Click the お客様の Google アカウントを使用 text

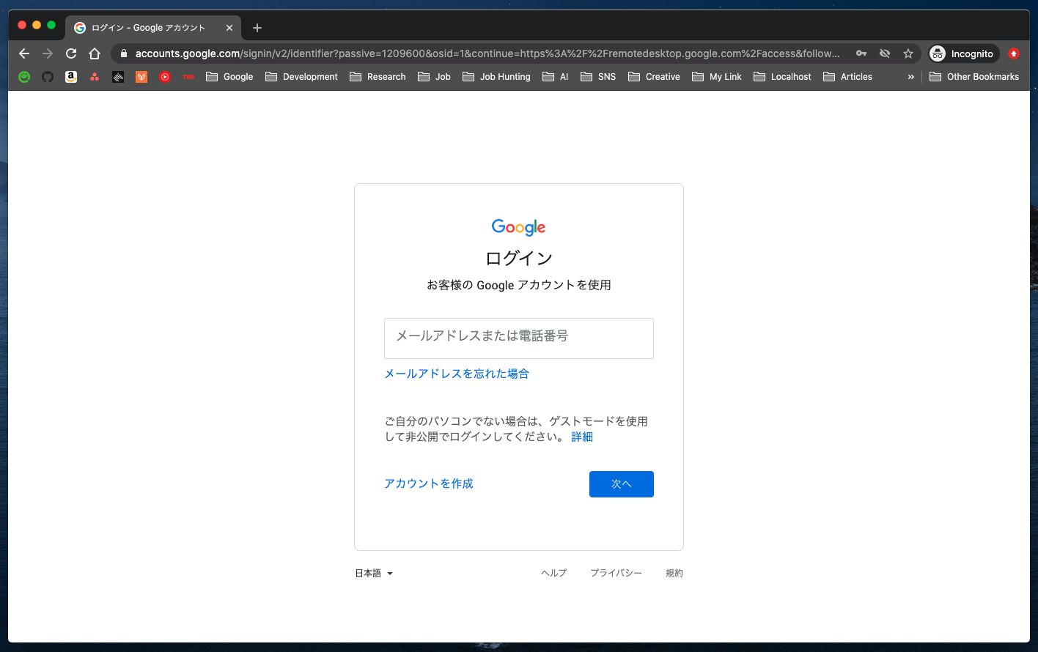[x=519, y=285]
